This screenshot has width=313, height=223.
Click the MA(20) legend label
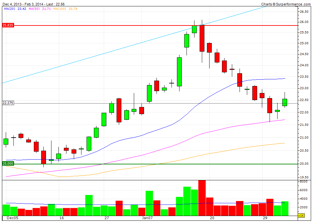pyautogui.click(x=10, y=9)
